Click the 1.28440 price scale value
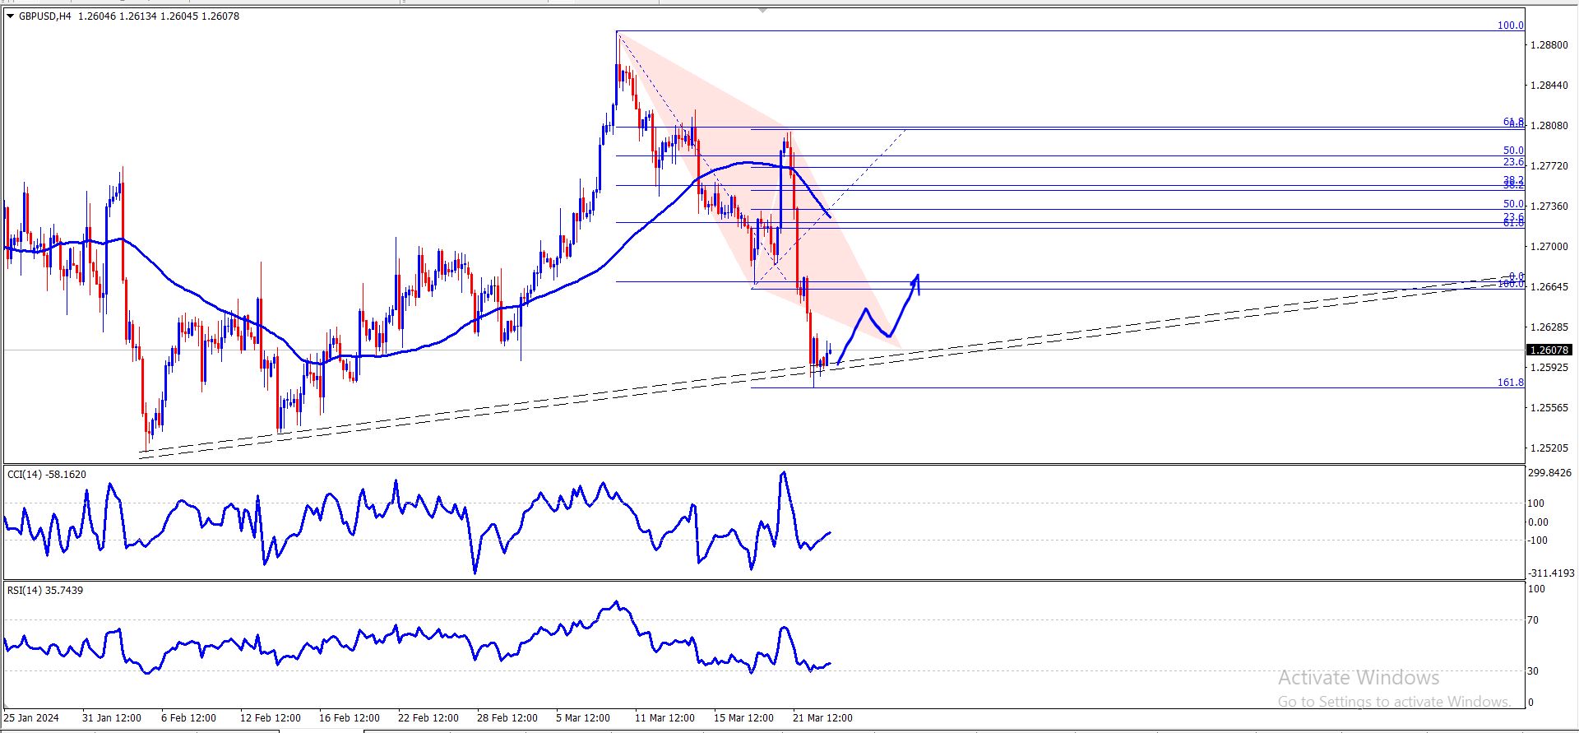Screen dimensions: 1579x733 (1549, 86)
